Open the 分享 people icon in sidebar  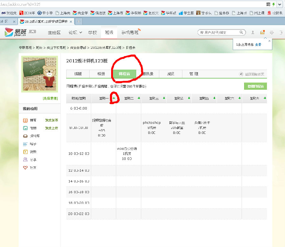25,160
